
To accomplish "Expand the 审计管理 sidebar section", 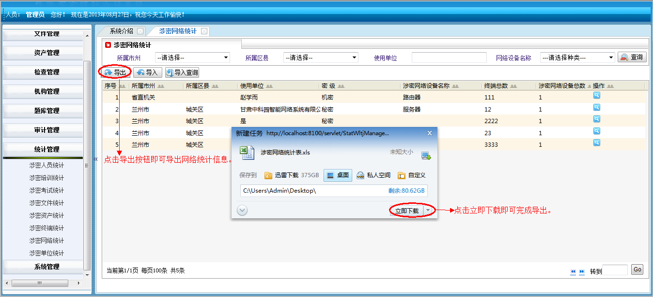I will coord(43,130).
